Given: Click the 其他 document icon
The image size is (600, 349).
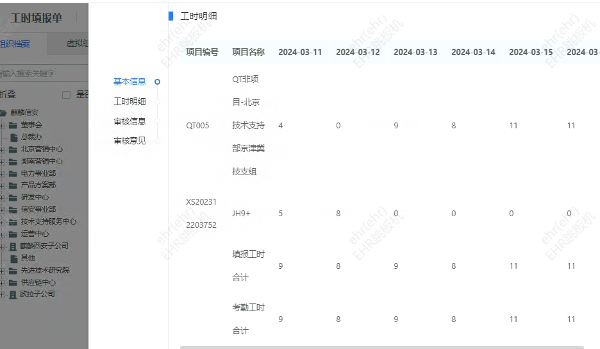Looking at the screenshot, I should click(x=13, y=258).
